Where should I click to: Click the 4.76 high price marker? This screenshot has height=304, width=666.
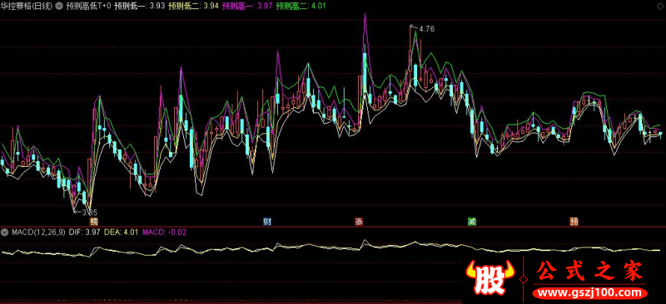click(426, 29)
